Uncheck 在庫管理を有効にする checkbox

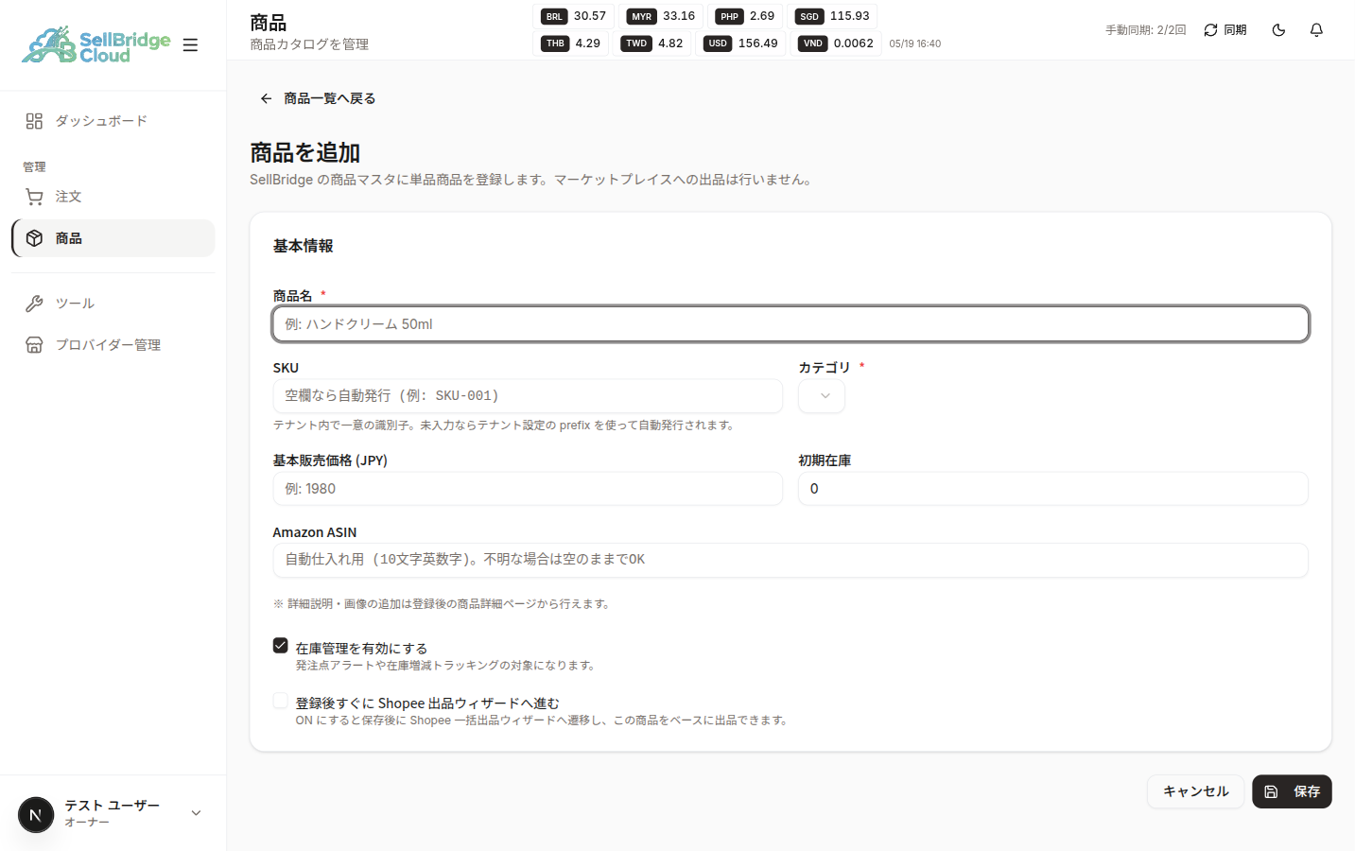281,645
